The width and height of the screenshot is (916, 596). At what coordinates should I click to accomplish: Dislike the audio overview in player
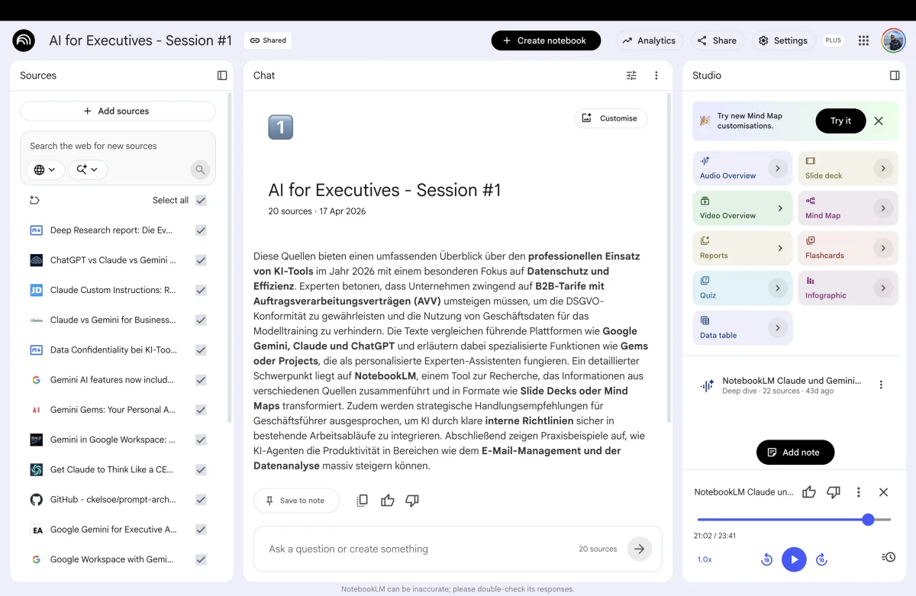(x=834, y=492)
